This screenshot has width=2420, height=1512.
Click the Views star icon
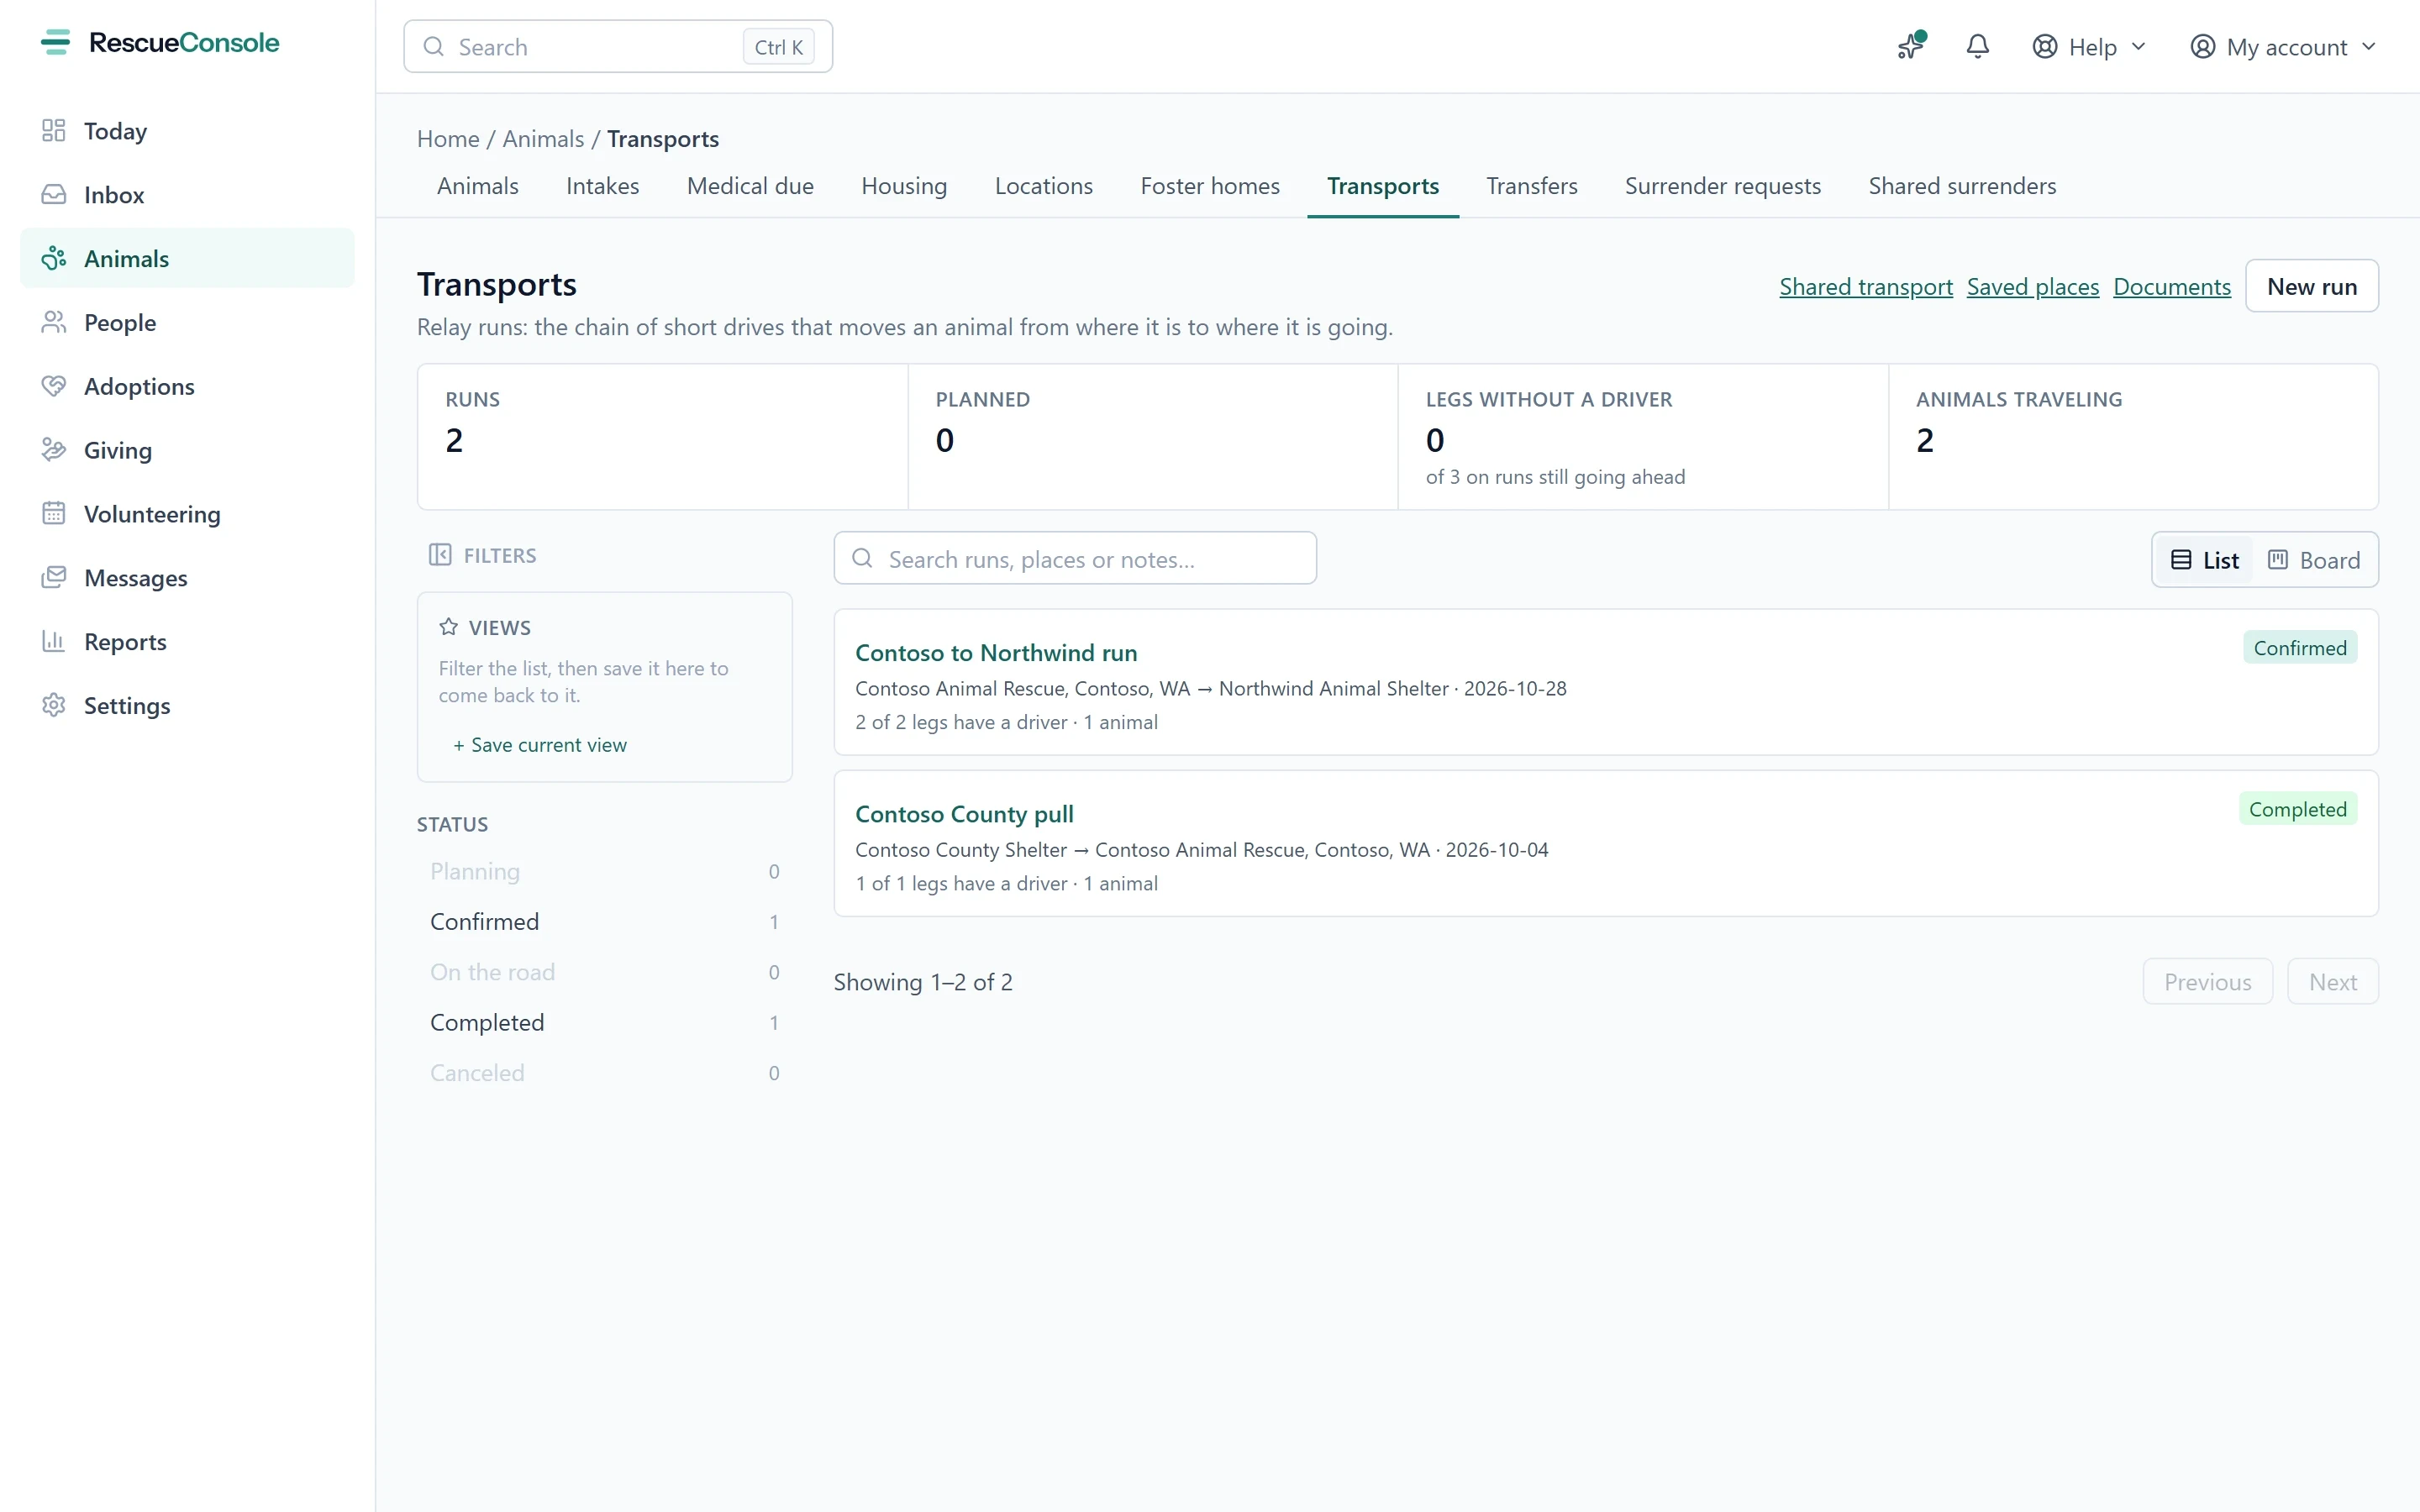449,627
